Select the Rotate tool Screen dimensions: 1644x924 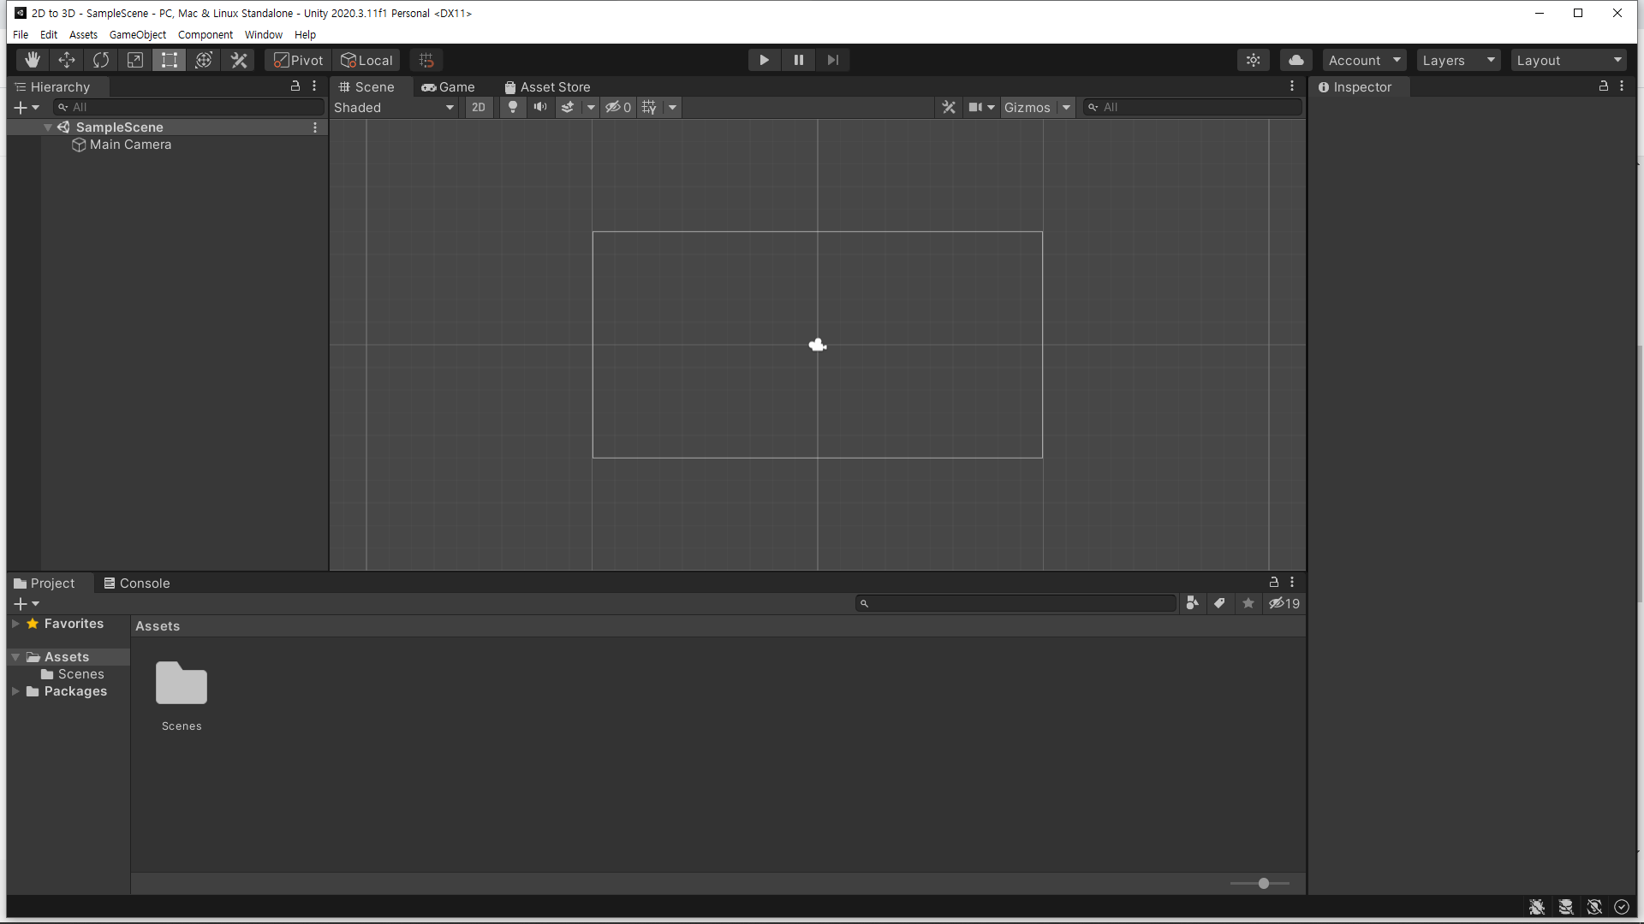101,60
